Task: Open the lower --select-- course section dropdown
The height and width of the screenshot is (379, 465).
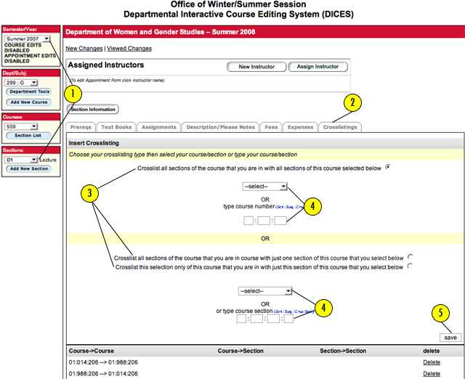Action: coord(264,291)
